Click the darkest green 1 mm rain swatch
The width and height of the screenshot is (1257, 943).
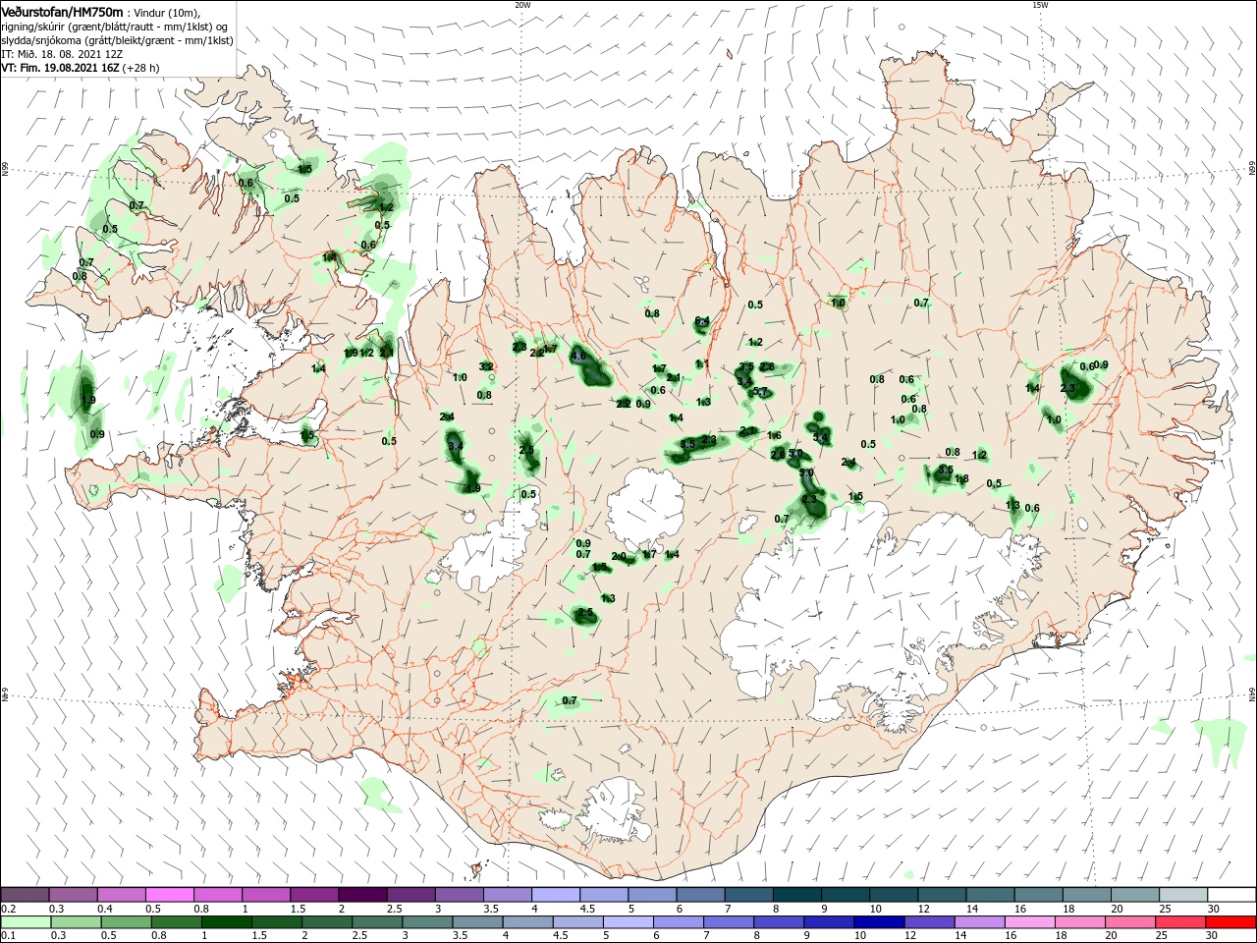pyautogui.click(x=226, y=922)
